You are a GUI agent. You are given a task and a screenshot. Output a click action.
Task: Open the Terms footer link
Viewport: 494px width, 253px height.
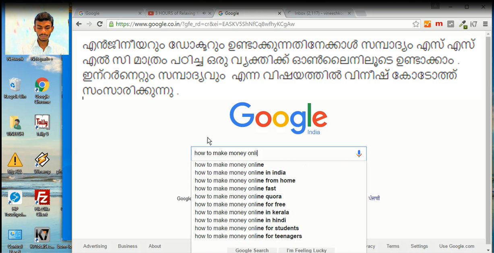tap(393, 246)
